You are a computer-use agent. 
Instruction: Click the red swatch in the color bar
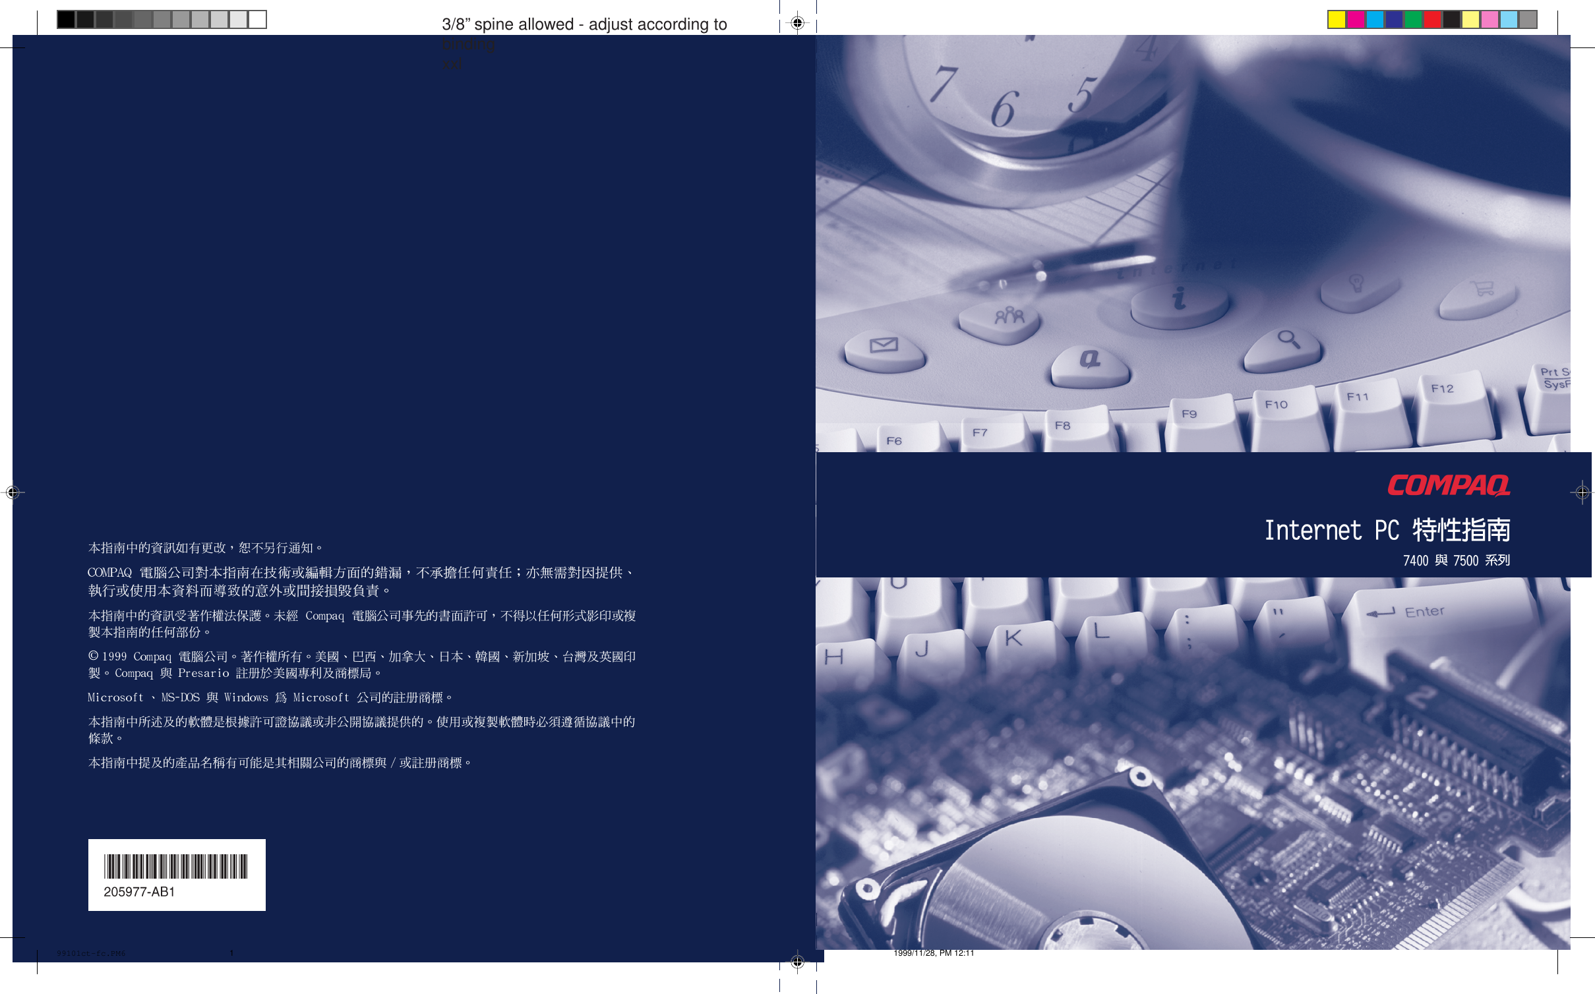tap(1431, 20)
